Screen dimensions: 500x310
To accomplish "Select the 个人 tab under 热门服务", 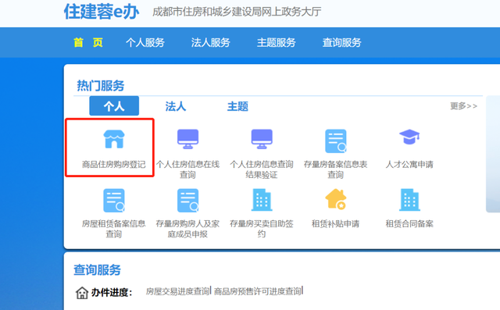I will coord(114,105).
